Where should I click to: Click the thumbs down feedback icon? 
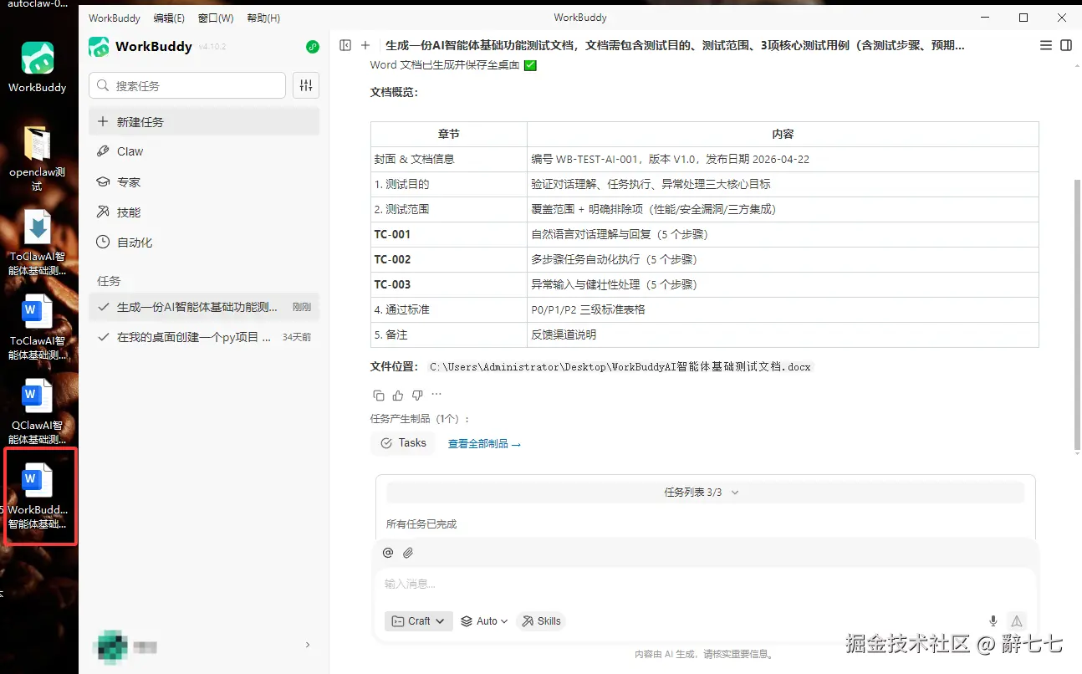417,395
